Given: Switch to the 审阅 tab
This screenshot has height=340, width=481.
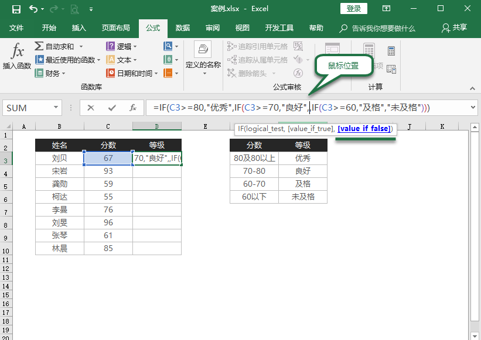Looking at the screenshot, I should click(213, 28).
